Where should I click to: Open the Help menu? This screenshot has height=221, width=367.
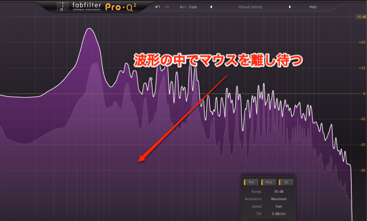tap(313, 7)
